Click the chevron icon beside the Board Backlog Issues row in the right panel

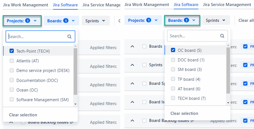pyautogui.click(x=132, y=121)
